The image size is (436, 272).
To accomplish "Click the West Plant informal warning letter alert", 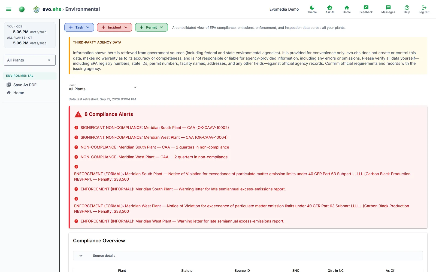I will pos(182,221).
